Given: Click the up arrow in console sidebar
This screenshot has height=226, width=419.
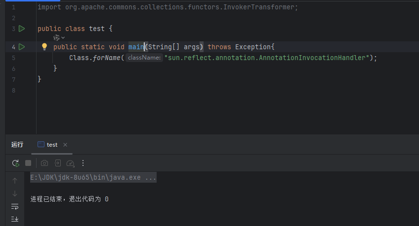Looking at the screenshot, I should point(15,181).
